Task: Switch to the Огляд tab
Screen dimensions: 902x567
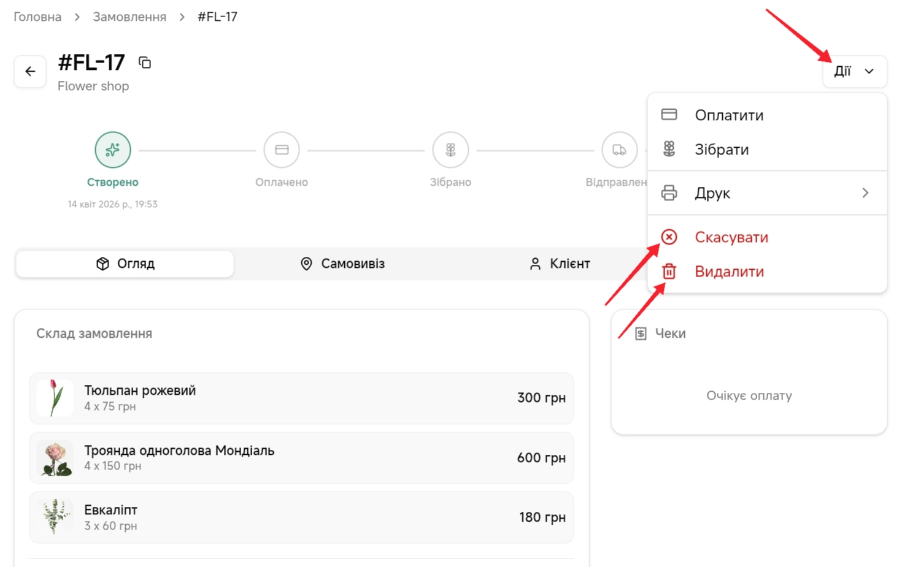Action: point(125,264)
